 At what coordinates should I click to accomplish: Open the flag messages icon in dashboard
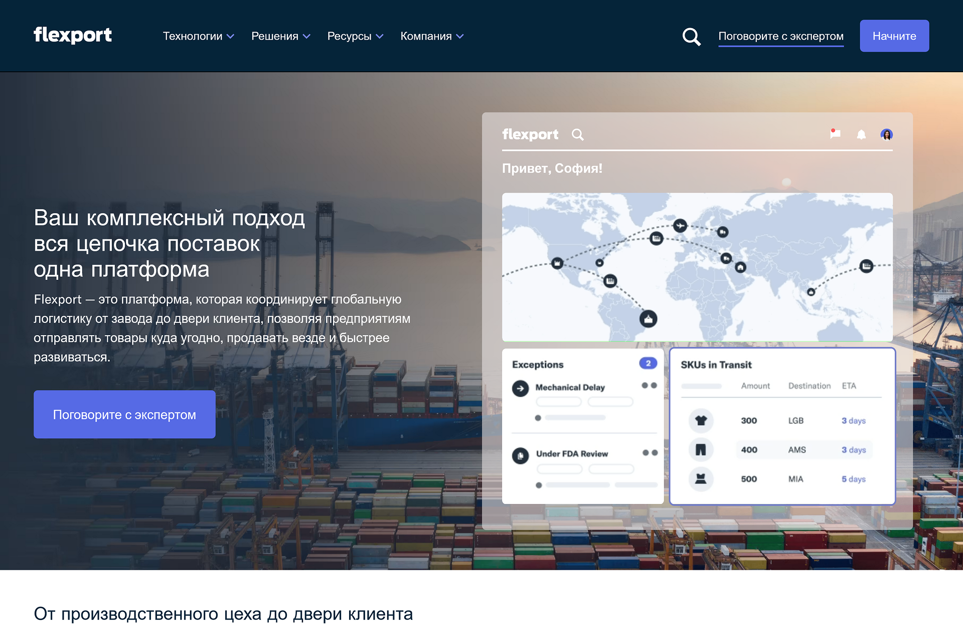click(x=835, y=133)
